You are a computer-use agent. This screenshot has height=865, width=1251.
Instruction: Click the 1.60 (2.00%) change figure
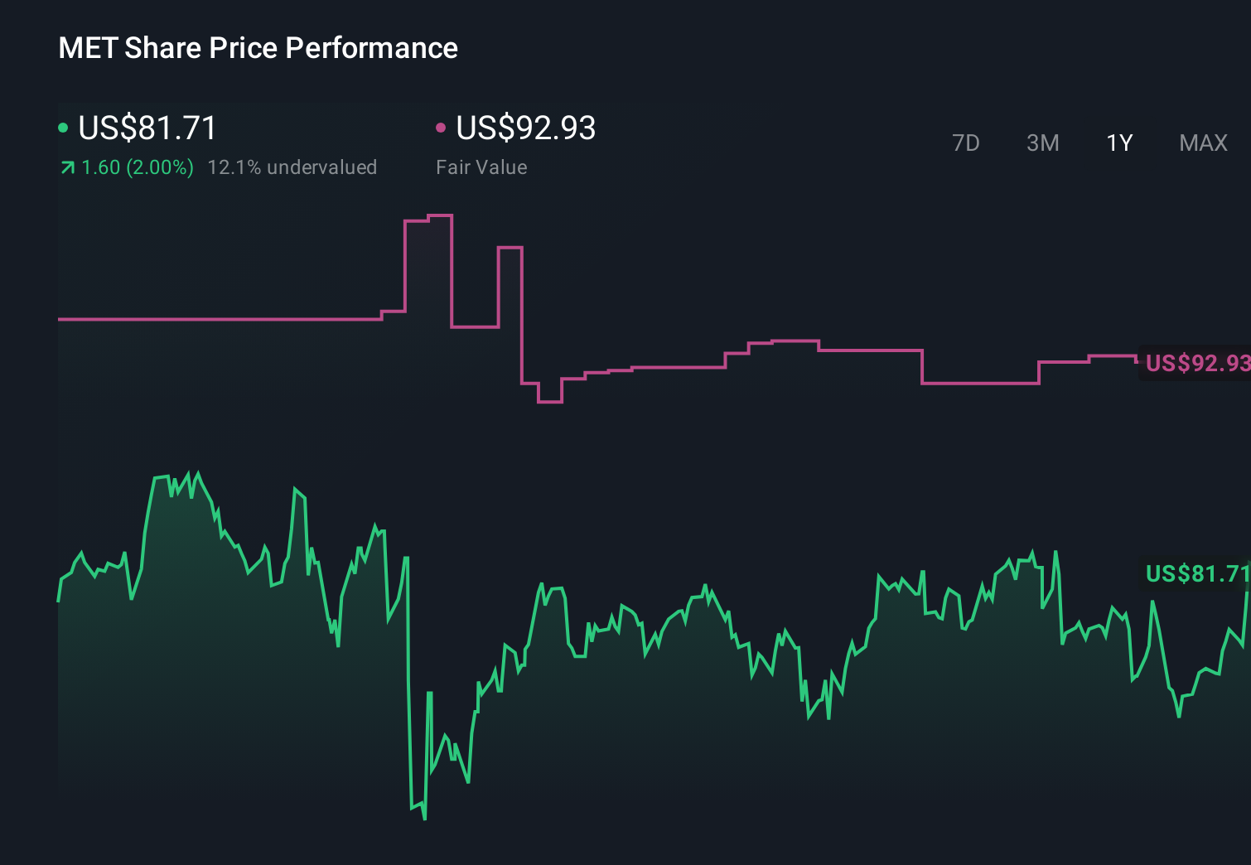(x=137, y=167)
